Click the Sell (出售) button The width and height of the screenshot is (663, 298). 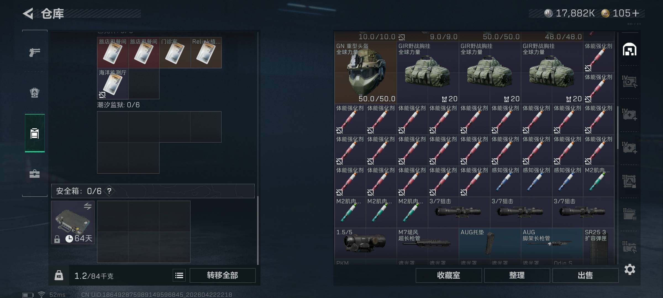pyautogui.click(x=585, y=275)
